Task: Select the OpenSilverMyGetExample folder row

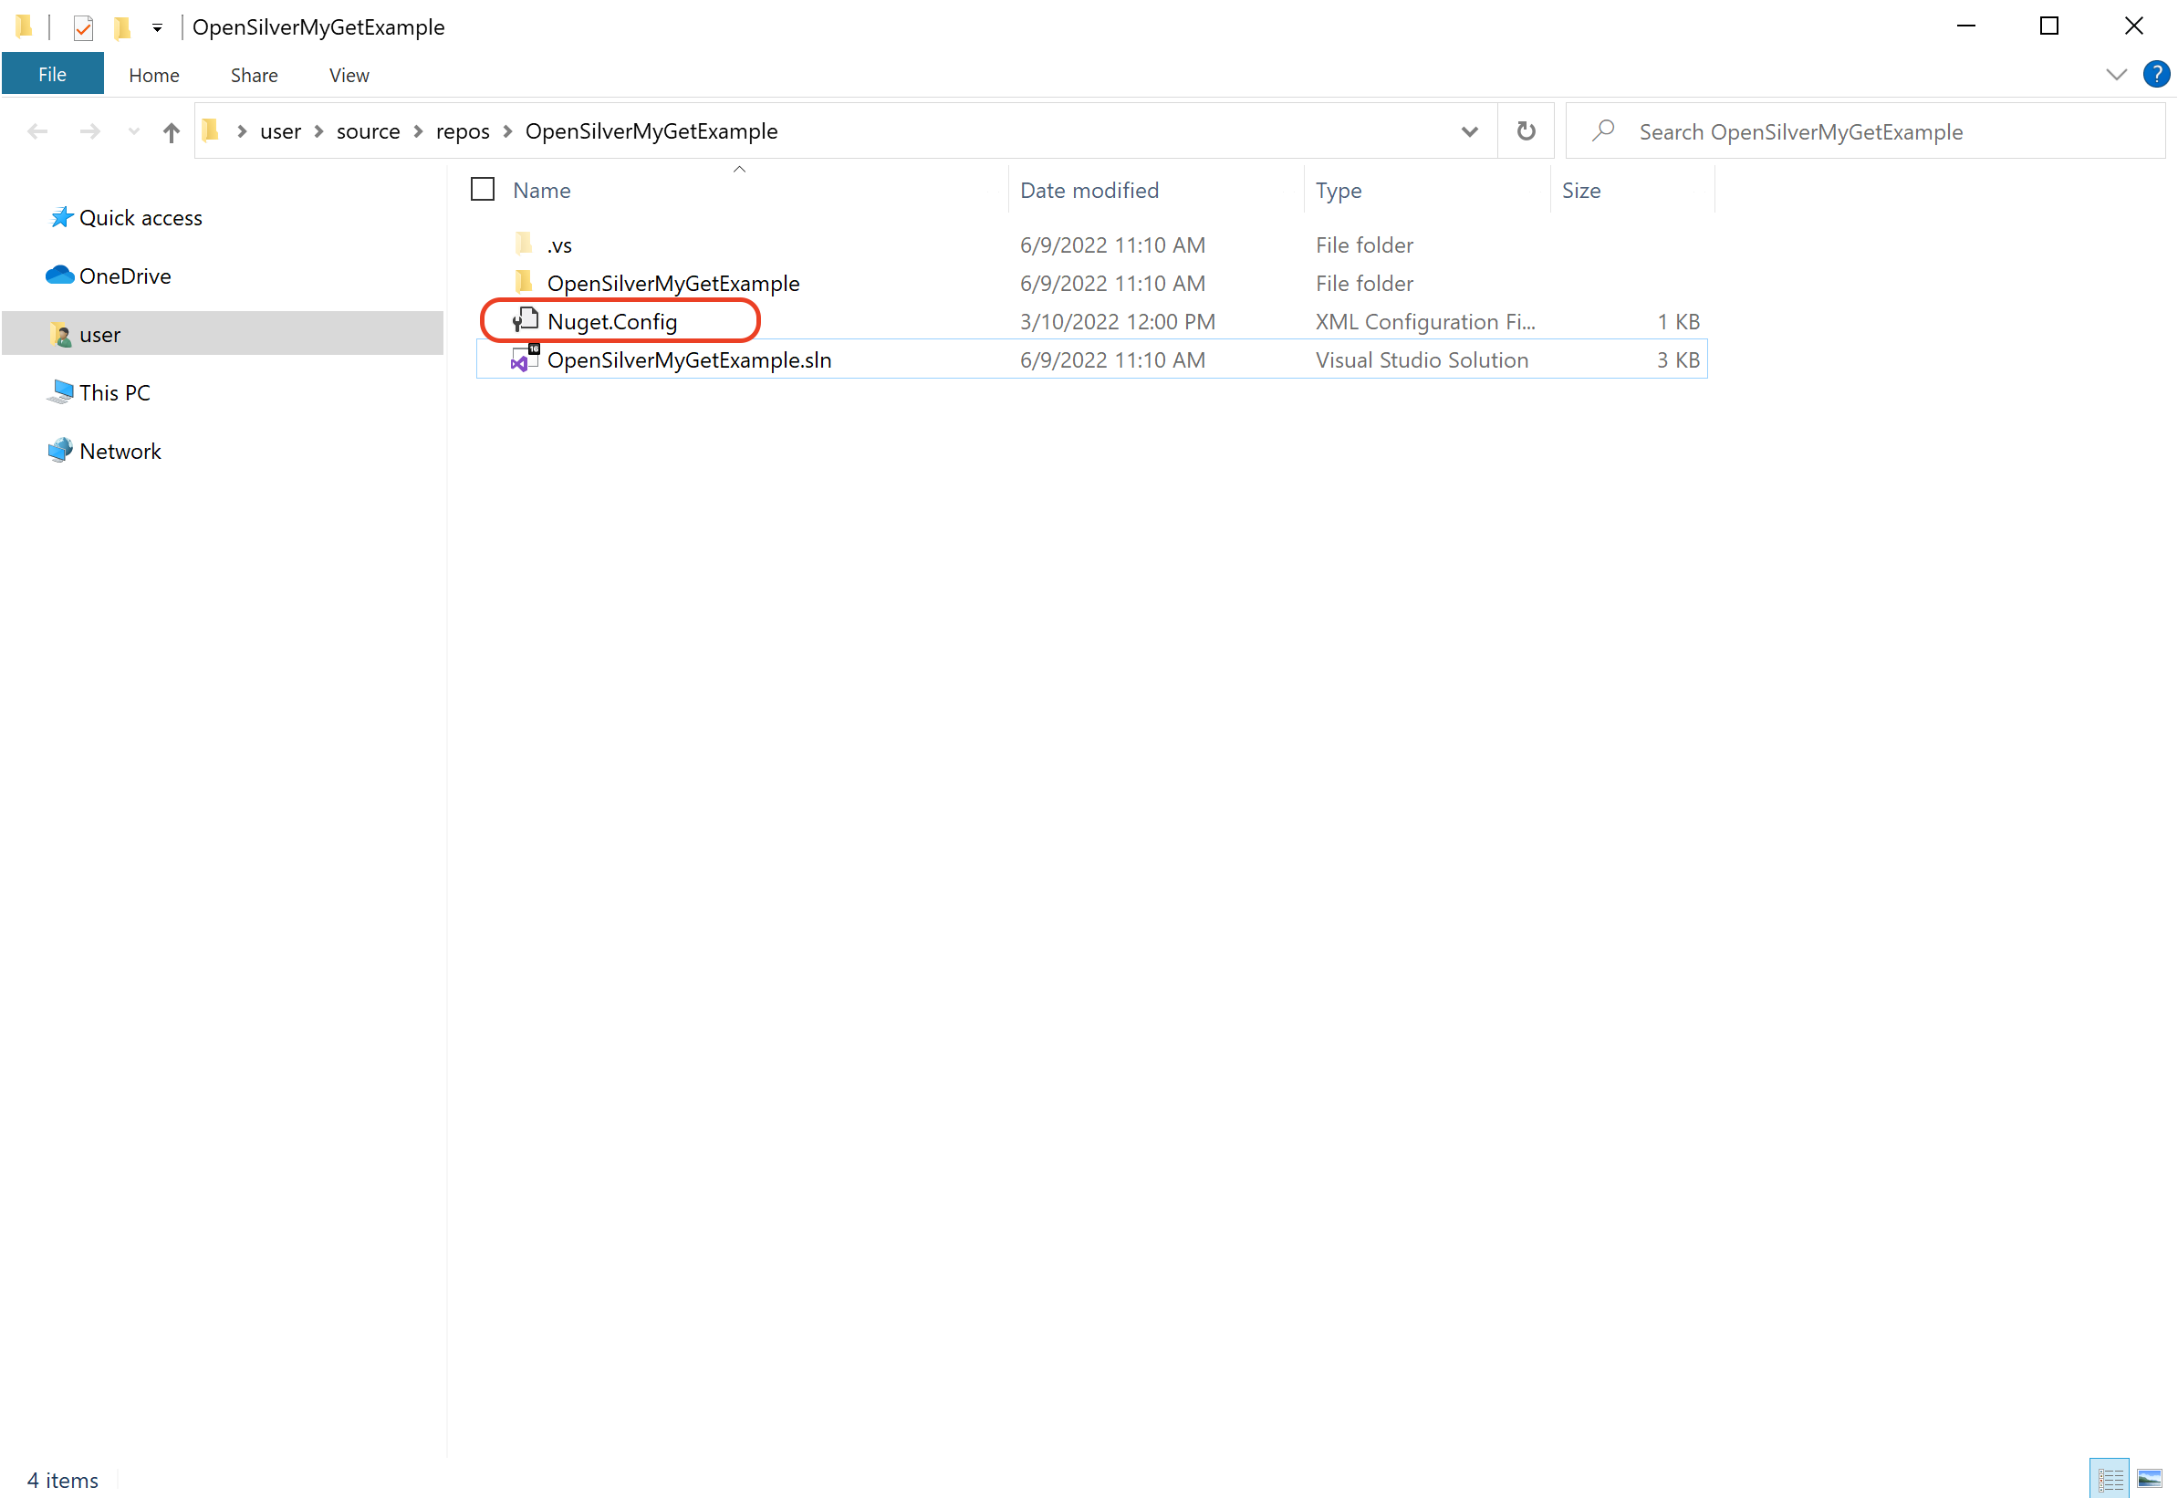Action: pos(1092,284)
